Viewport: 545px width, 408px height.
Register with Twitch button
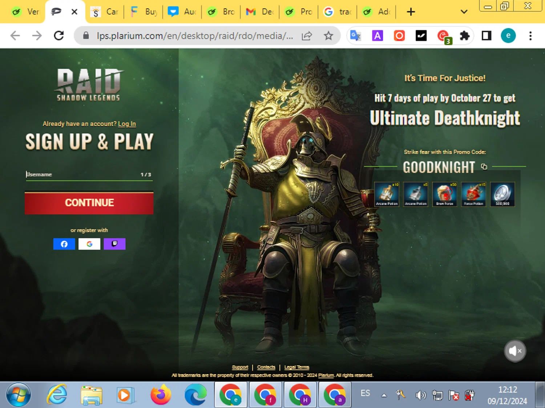click(x=114, y=244)
